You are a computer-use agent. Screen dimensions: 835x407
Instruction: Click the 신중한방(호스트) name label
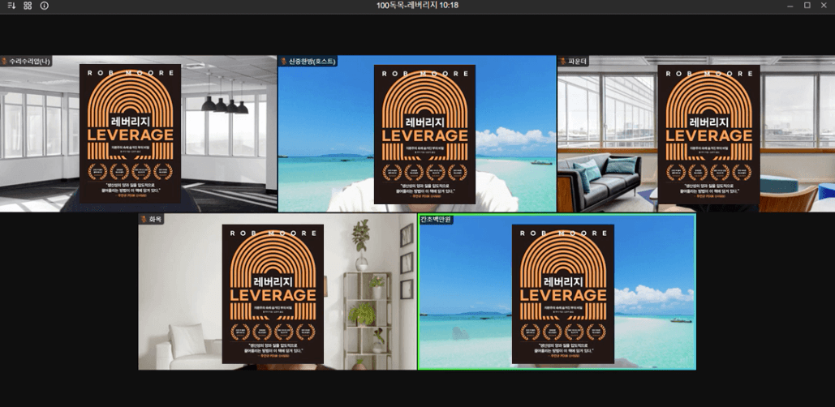click(x=312, y=61)
